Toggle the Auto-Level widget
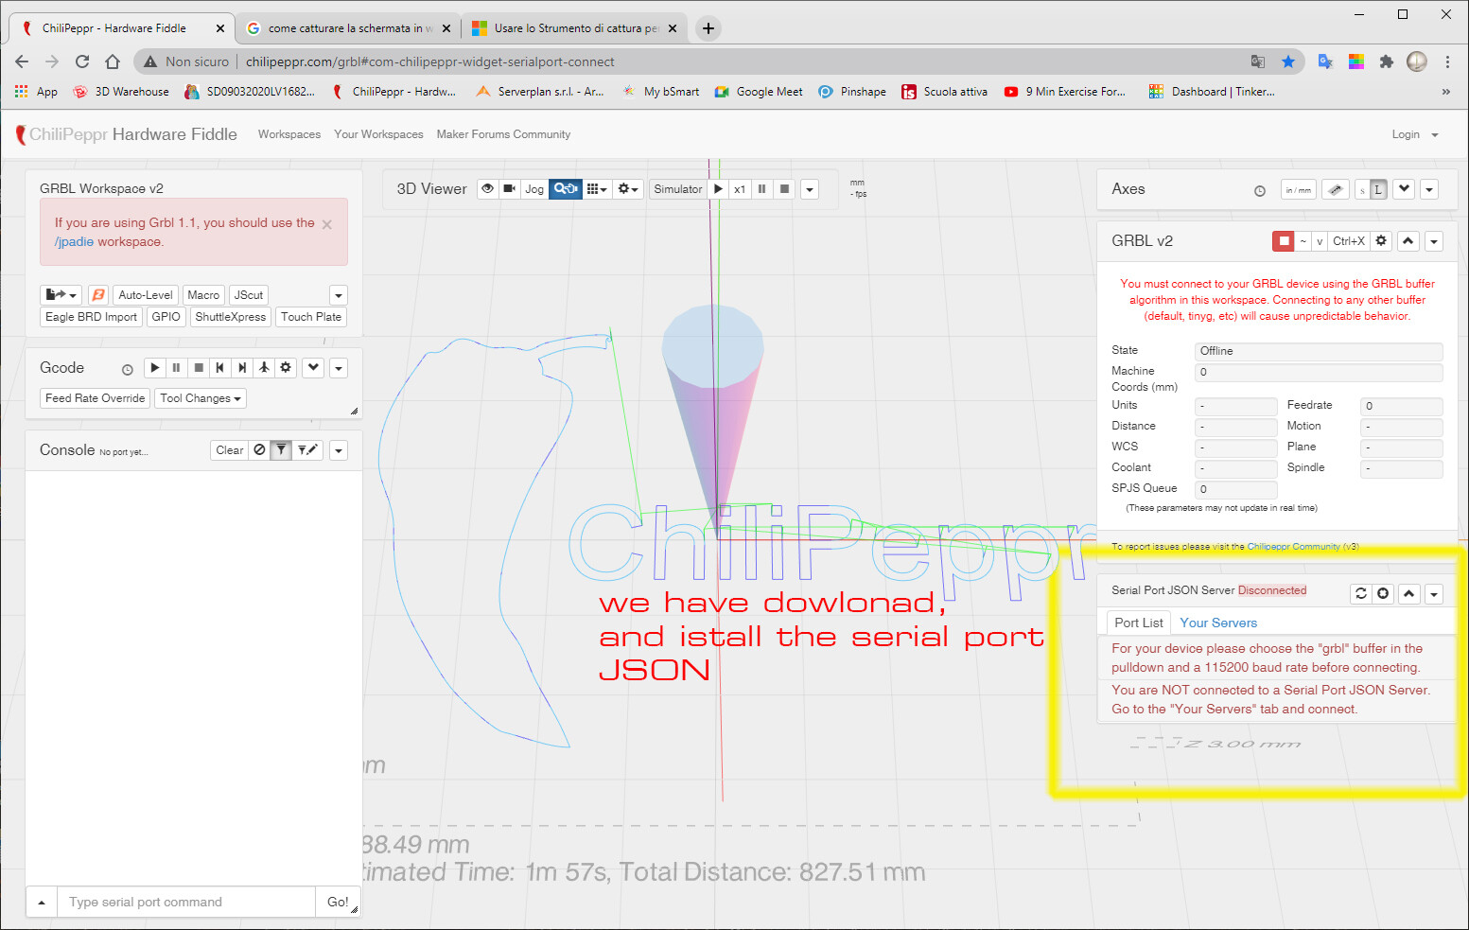 pos(146,295)
